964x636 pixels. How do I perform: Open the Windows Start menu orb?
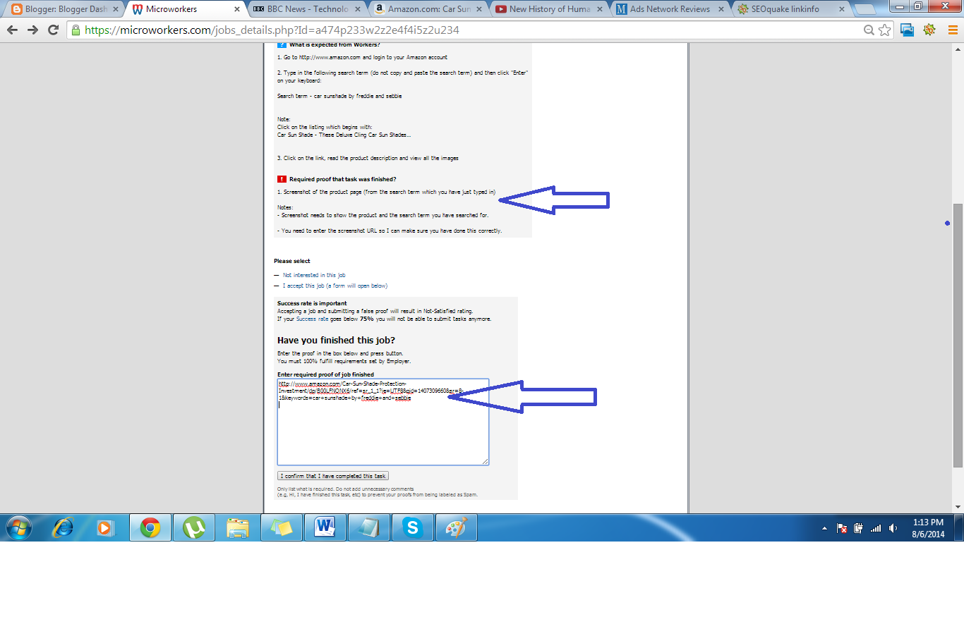19,527
